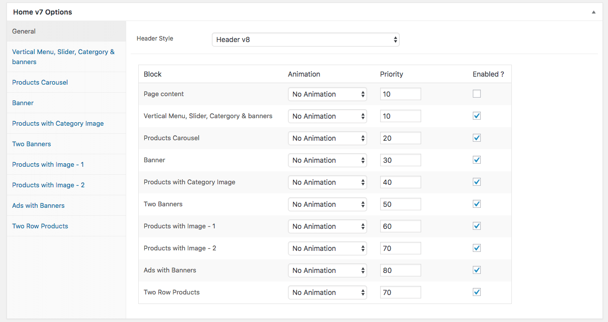Open Ads with Banners sidebar tab

[x=66, y=205]
